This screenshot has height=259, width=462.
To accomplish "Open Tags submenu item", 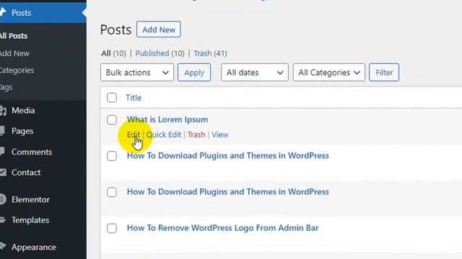I will tap(6, 88).
